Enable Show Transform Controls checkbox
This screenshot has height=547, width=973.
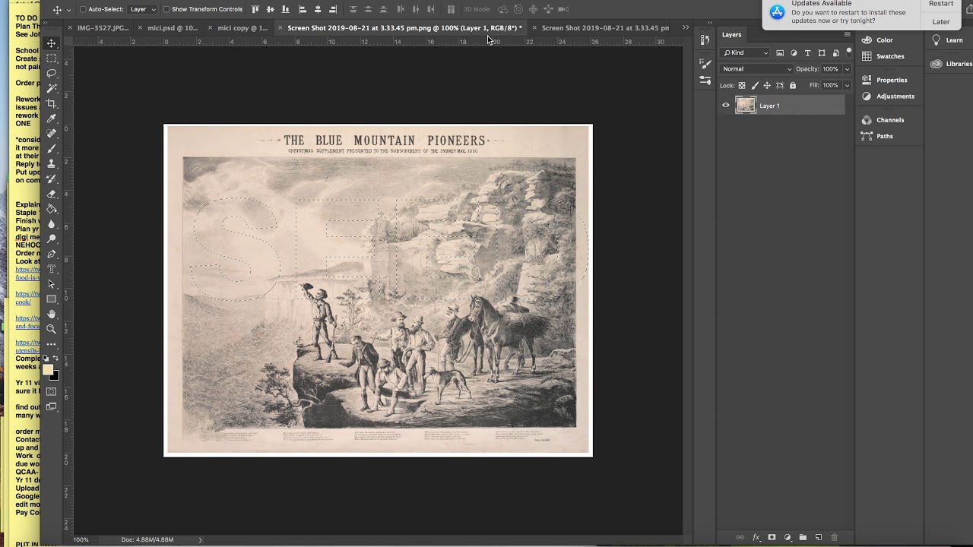pyautogui.click(x=166, y=9)
